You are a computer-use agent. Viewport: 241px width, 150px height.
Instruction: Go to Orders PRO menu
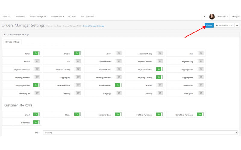coord(6,16)
